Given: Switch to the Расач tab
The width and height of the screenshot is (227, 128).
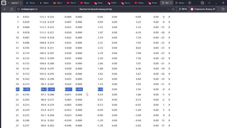Looking at the screenshot, I should tap(31, 3).
